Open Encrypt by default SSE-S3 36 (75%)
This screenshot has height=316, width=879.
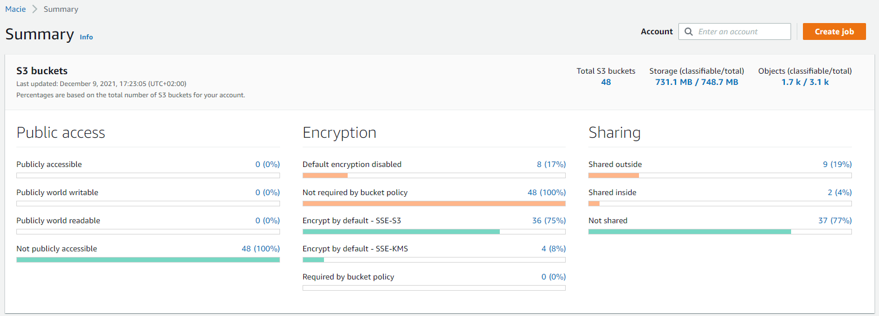pyautogui.click(x=549, y=220)
